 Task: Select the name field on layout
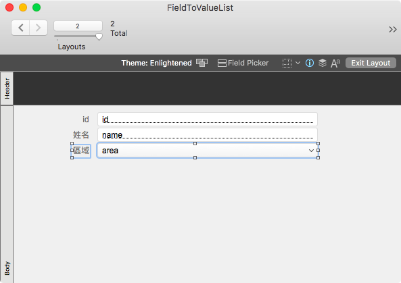[x=208, y=135]
